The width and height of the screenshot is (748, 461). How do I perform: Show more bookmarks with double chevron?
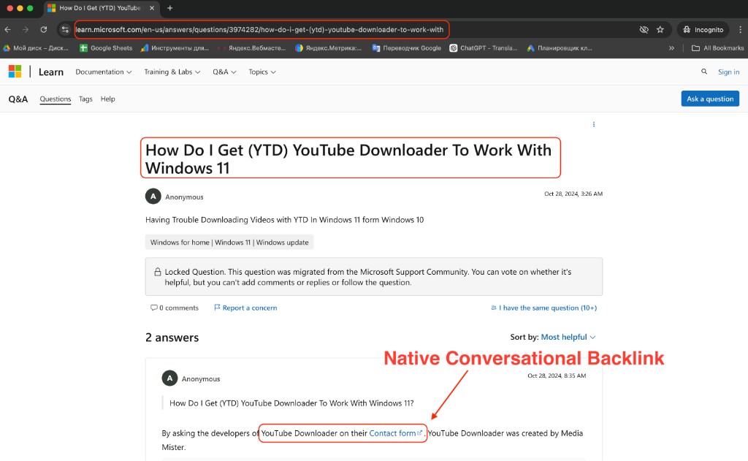[x=672, y=48]
